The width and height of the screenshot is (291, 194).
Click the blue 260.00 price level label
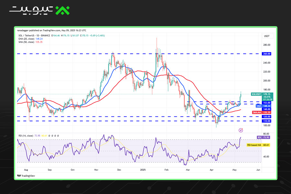click(x=267, y=54)
